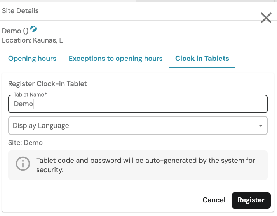The image size is (277, 216).
Task: Click the Display Language dropdown arrow
Action: pyautogui.click(x=260, y=126)
